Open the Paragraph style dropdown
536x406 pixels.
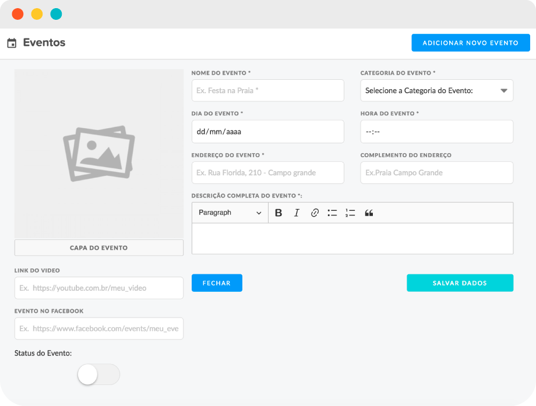coord(230,213)
